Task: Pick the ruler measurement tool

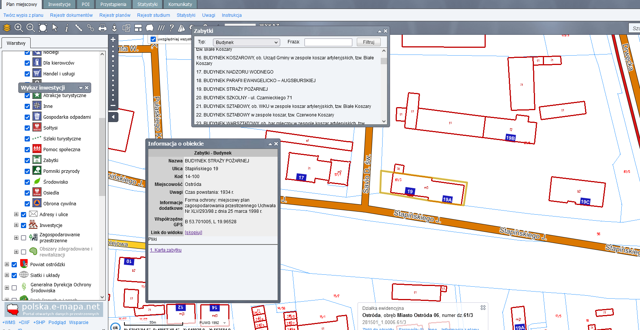Action: coord(78,28)
